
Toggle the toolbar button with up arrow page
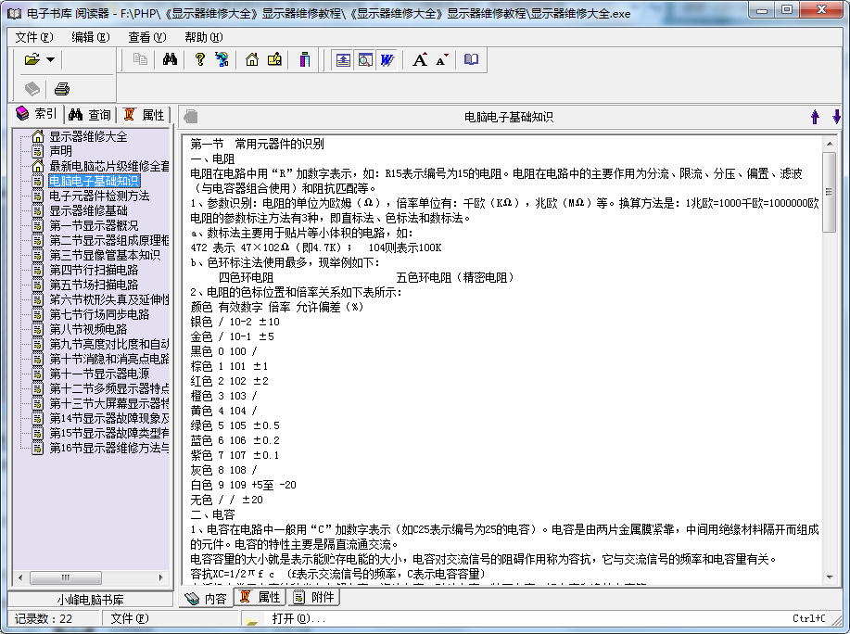coord(344,59)
